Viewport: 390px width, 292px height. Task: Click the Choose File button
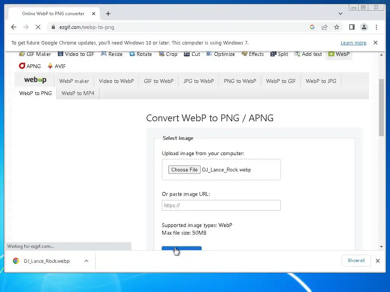tap(184, 170)
